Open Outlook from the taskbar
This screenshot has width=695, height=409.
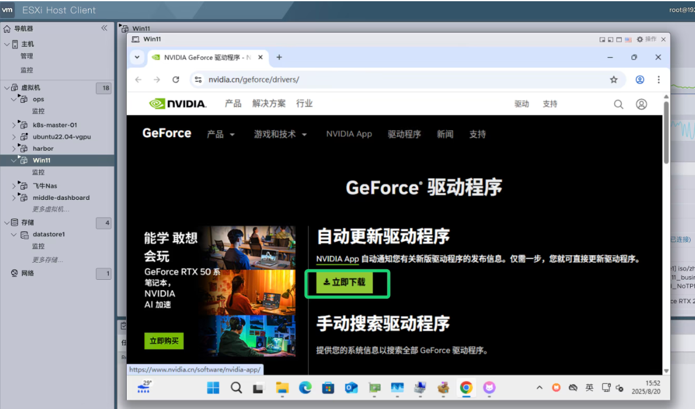(x=351, y=387)
